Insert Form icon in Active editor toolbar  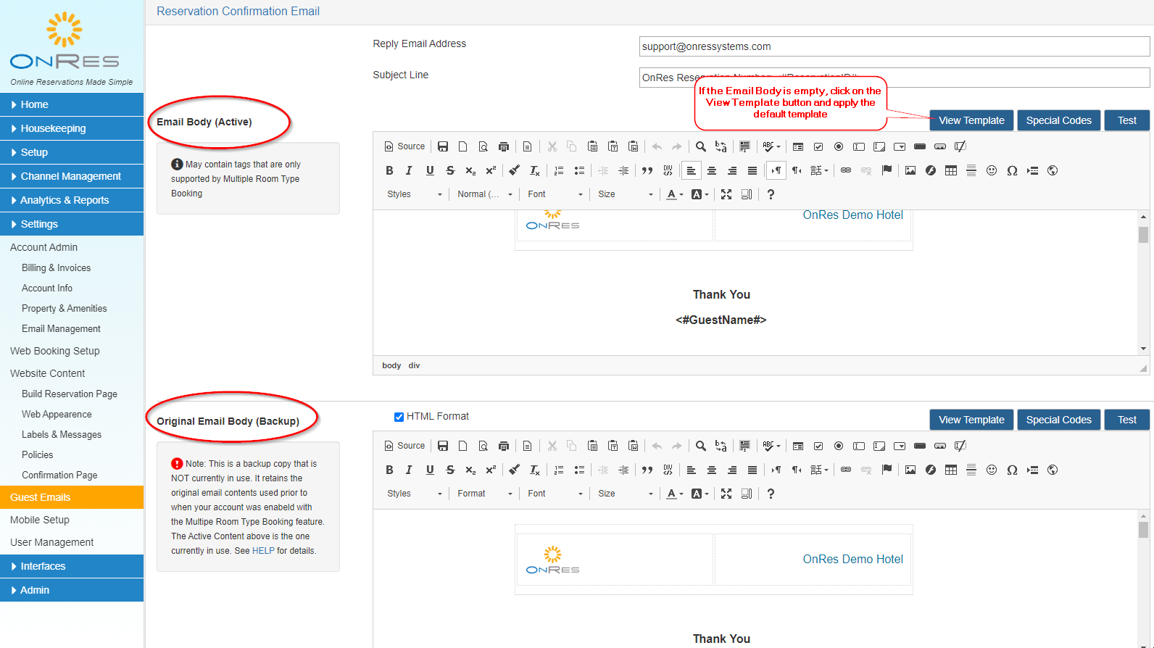[x=798, y=146]
